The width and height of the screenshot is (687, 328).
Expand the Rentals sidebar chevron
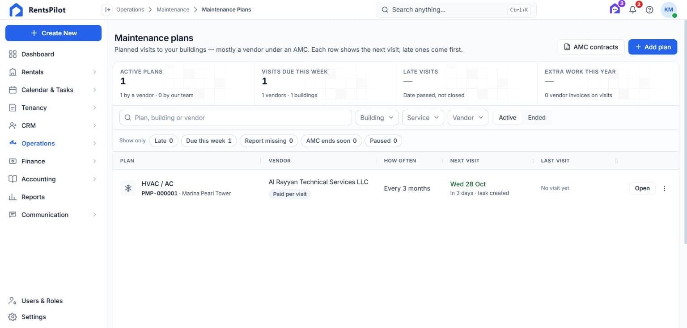point(94,72)
